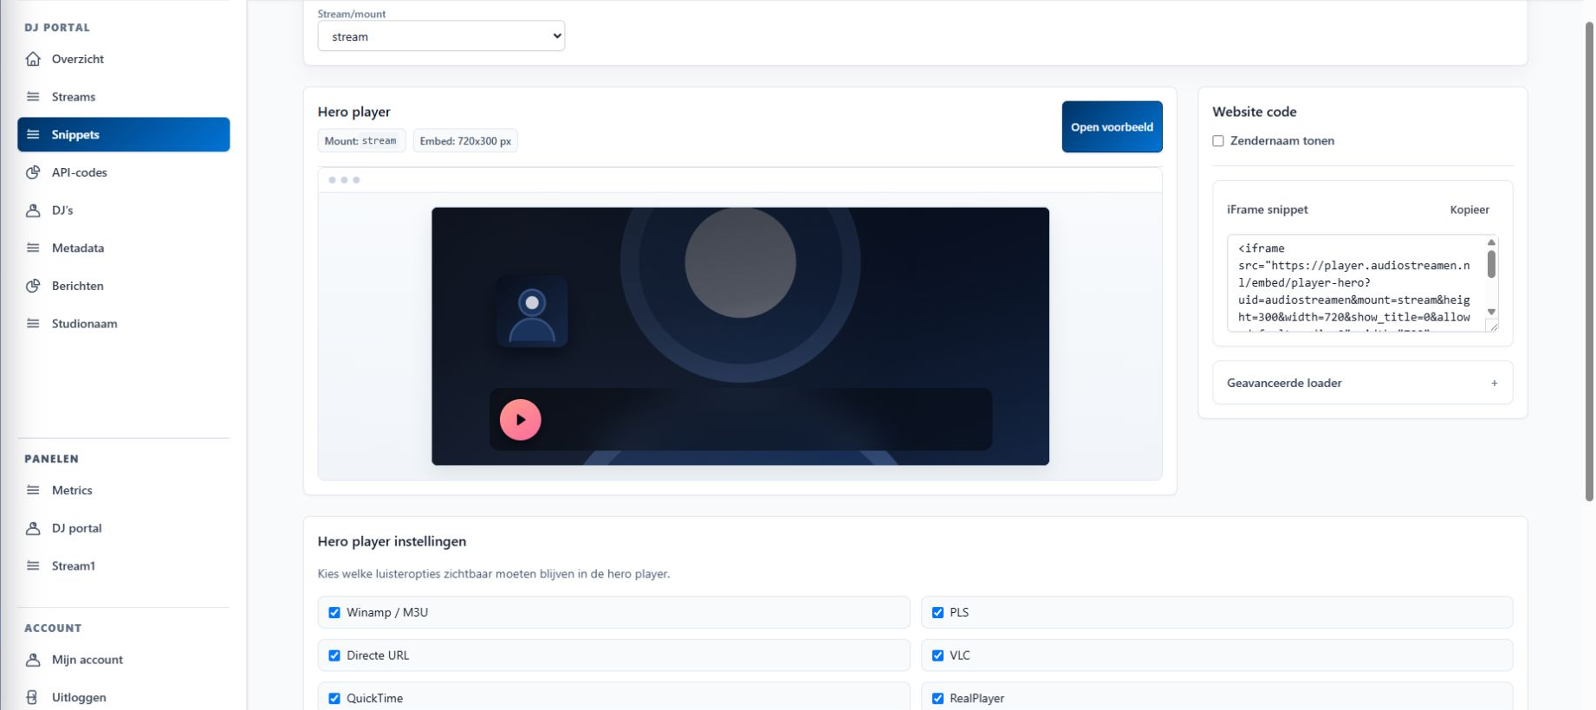
Task: Click the DJ's person icon
Action: point(33,210)
